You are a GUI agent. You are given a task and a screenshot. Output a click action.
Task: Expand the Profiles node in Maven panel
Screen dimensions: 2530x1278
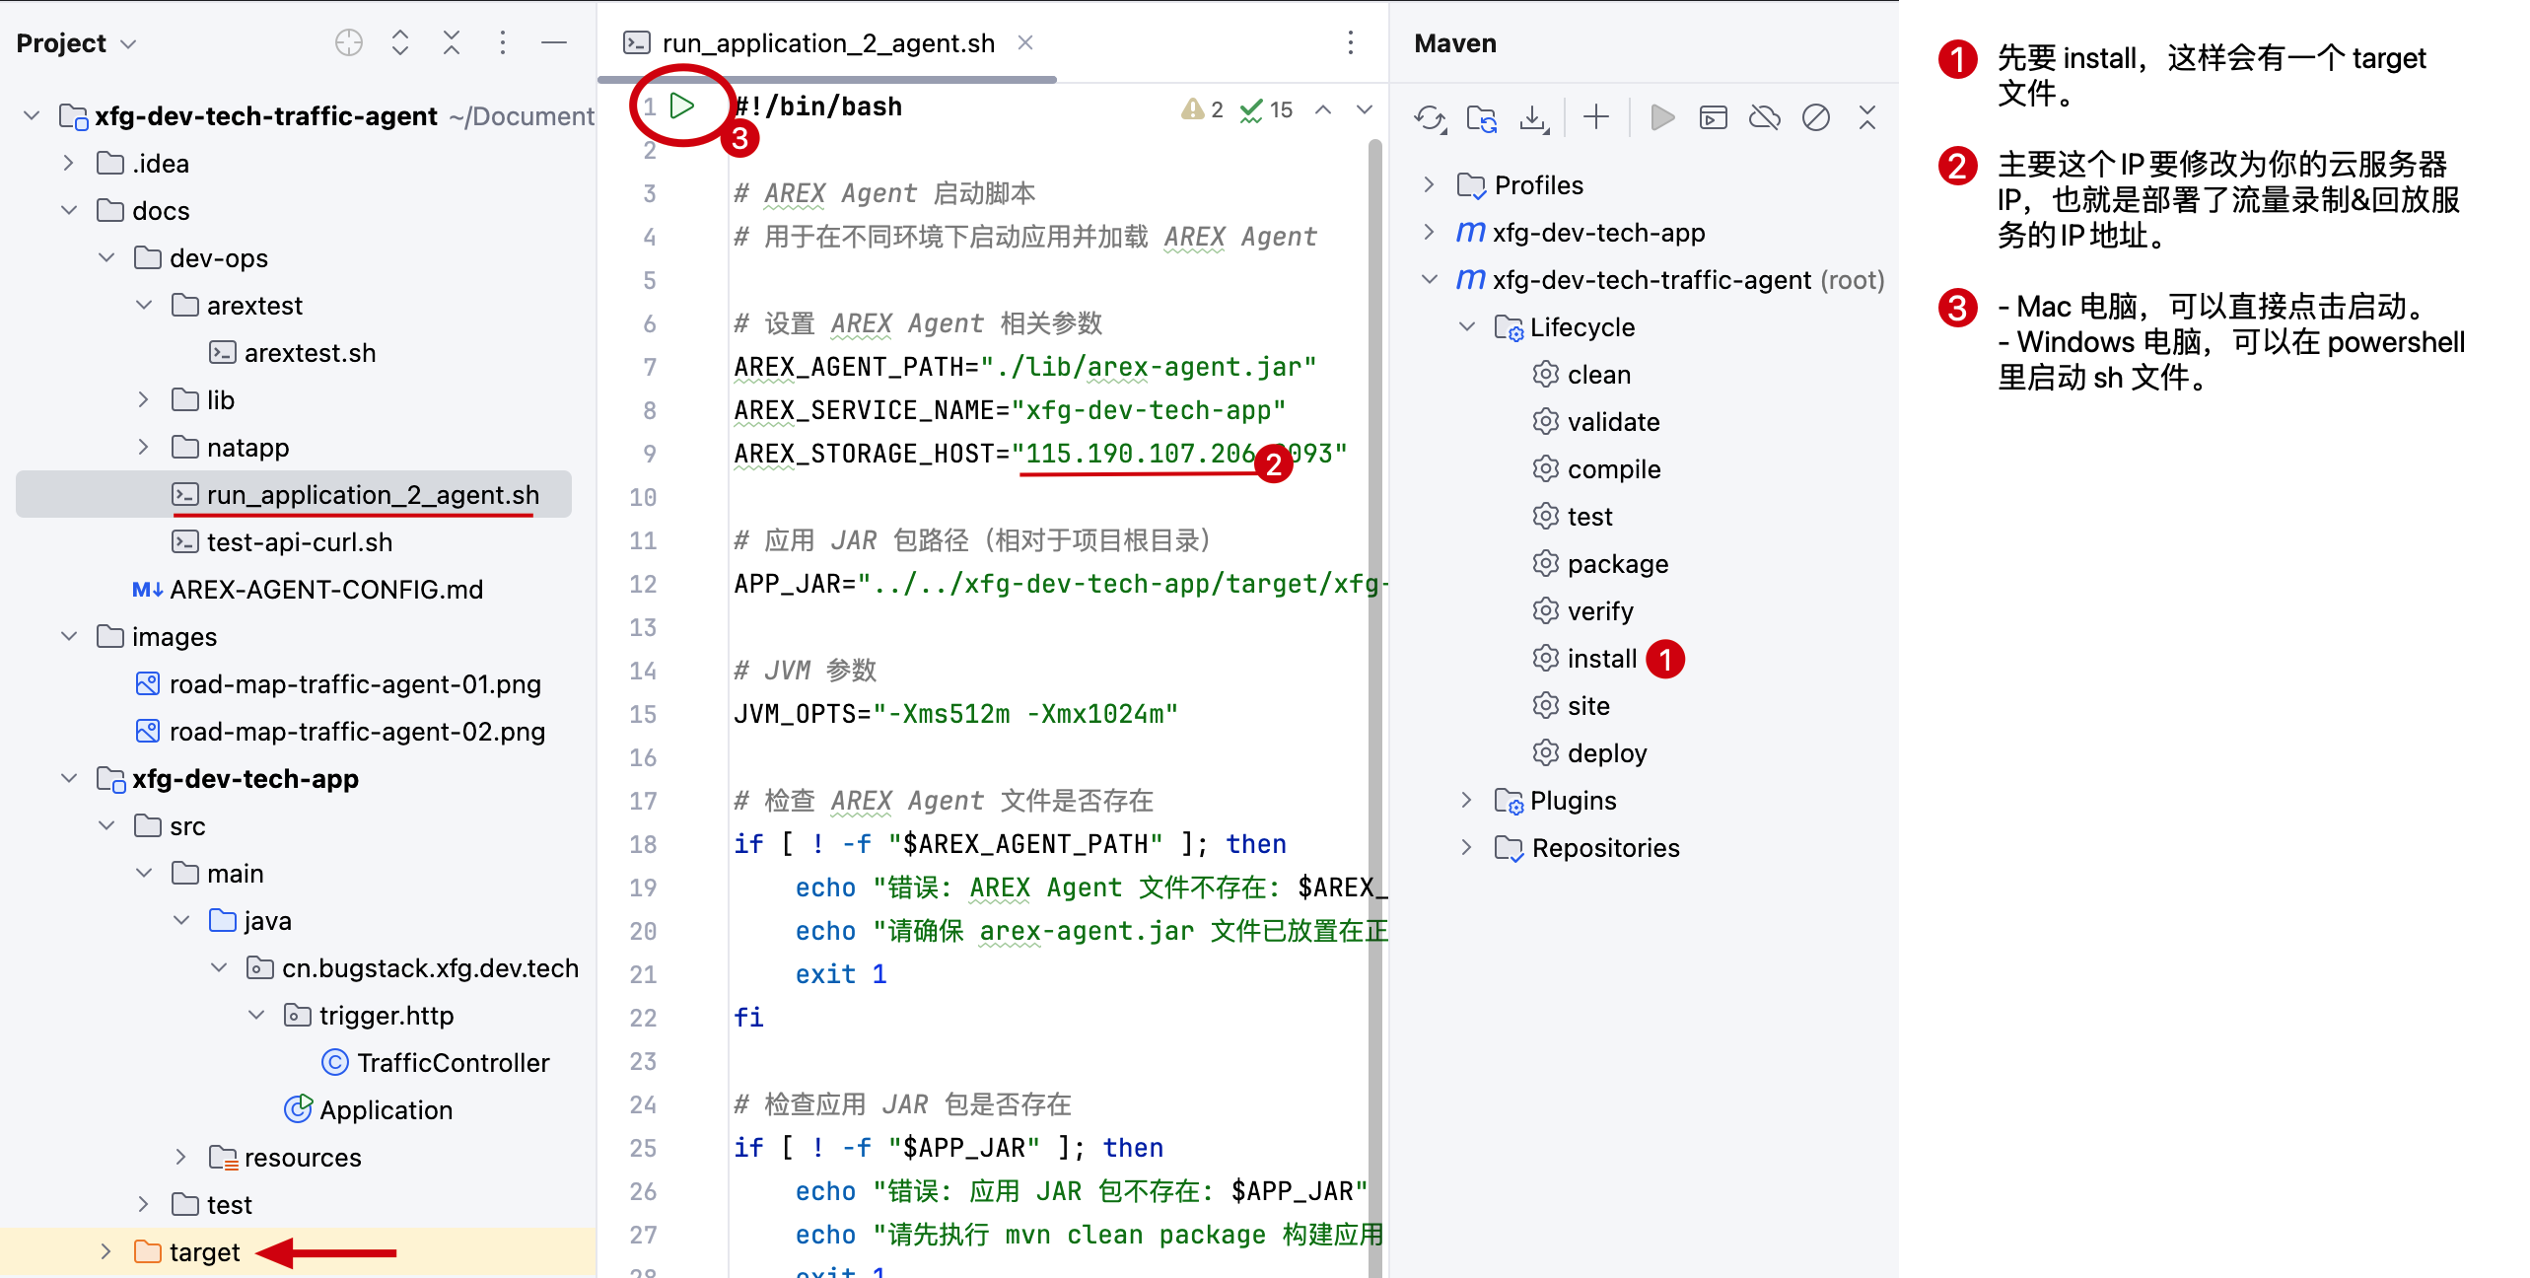[1428, 184]
